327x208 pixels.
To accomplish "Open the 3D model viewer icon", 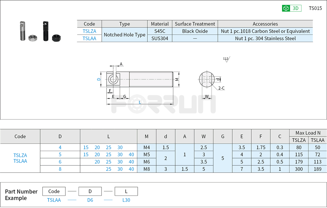I will (291, 8).
